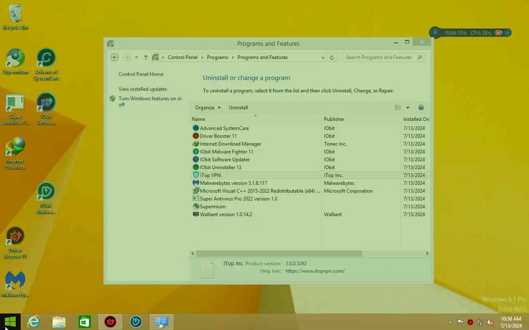This screenshot has height=330, width=529.
Task: Select Microsoft Visual C++ 2015-2022 Redistributable entry
Action: click(310, 191)
